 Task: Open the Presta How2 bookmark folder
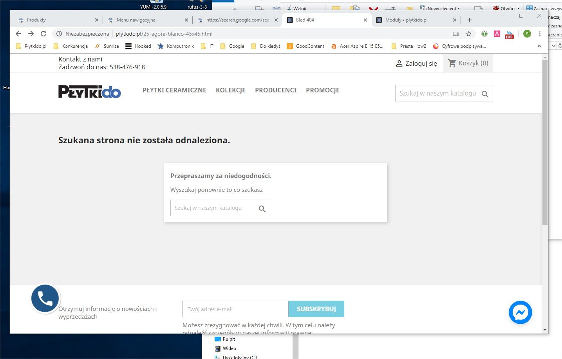pos(409,46)
